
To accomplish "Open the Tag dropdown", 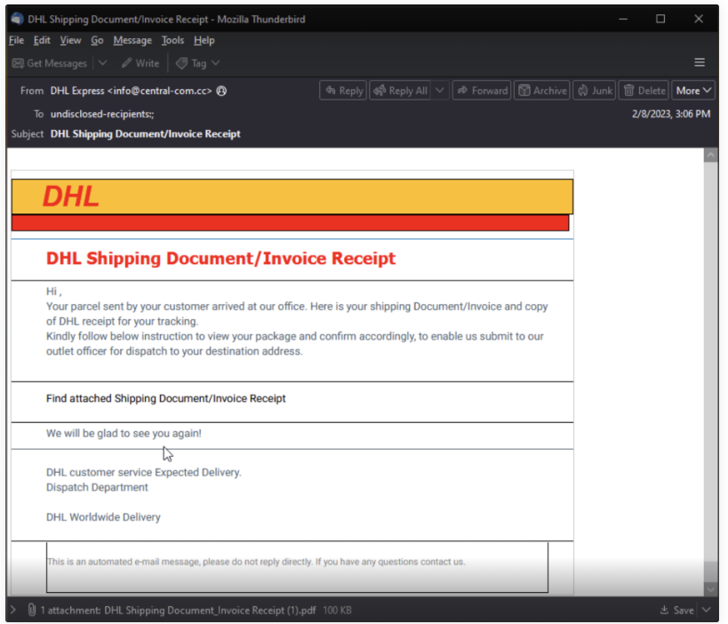I will click(x=198, y=63).
